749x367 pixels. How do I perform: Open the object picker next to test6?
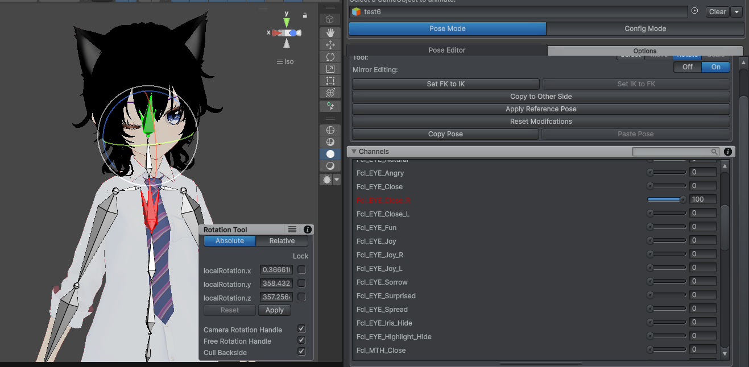pos(694,11)
